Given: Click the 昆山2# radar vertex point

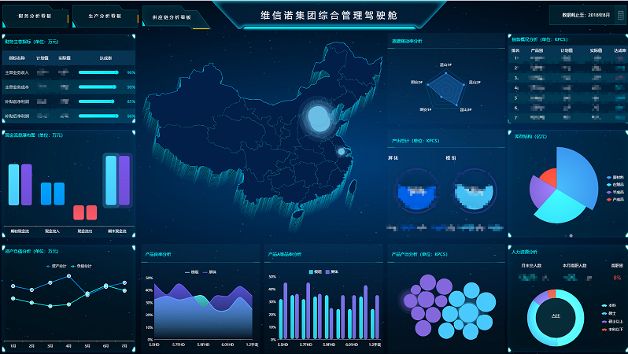Looking at the screenshot, I should pyautogui.click(x=464, y=84).
